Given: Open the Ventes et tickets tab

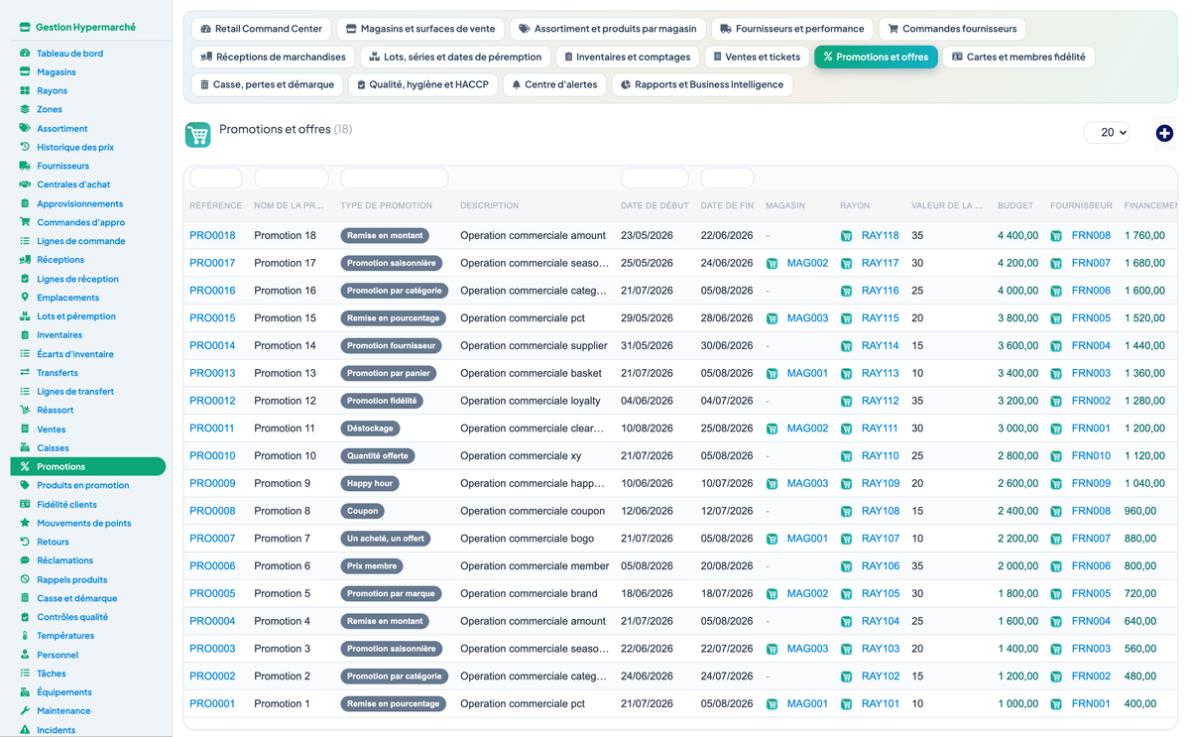Looking at the screenshot, I should click(757, 57).
